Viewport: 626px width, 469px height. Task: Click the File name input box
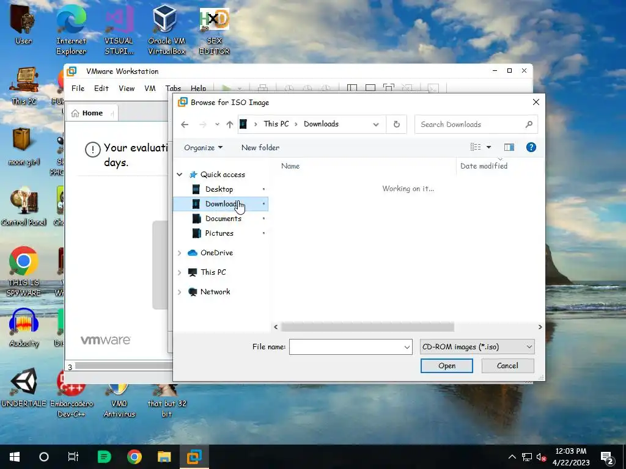350,347
